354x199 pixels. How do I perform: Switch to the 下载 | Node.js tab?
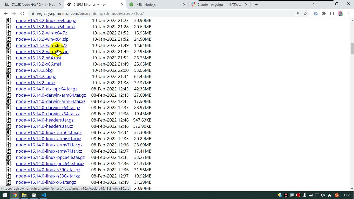pyautogui.click(x=157, y=4)
